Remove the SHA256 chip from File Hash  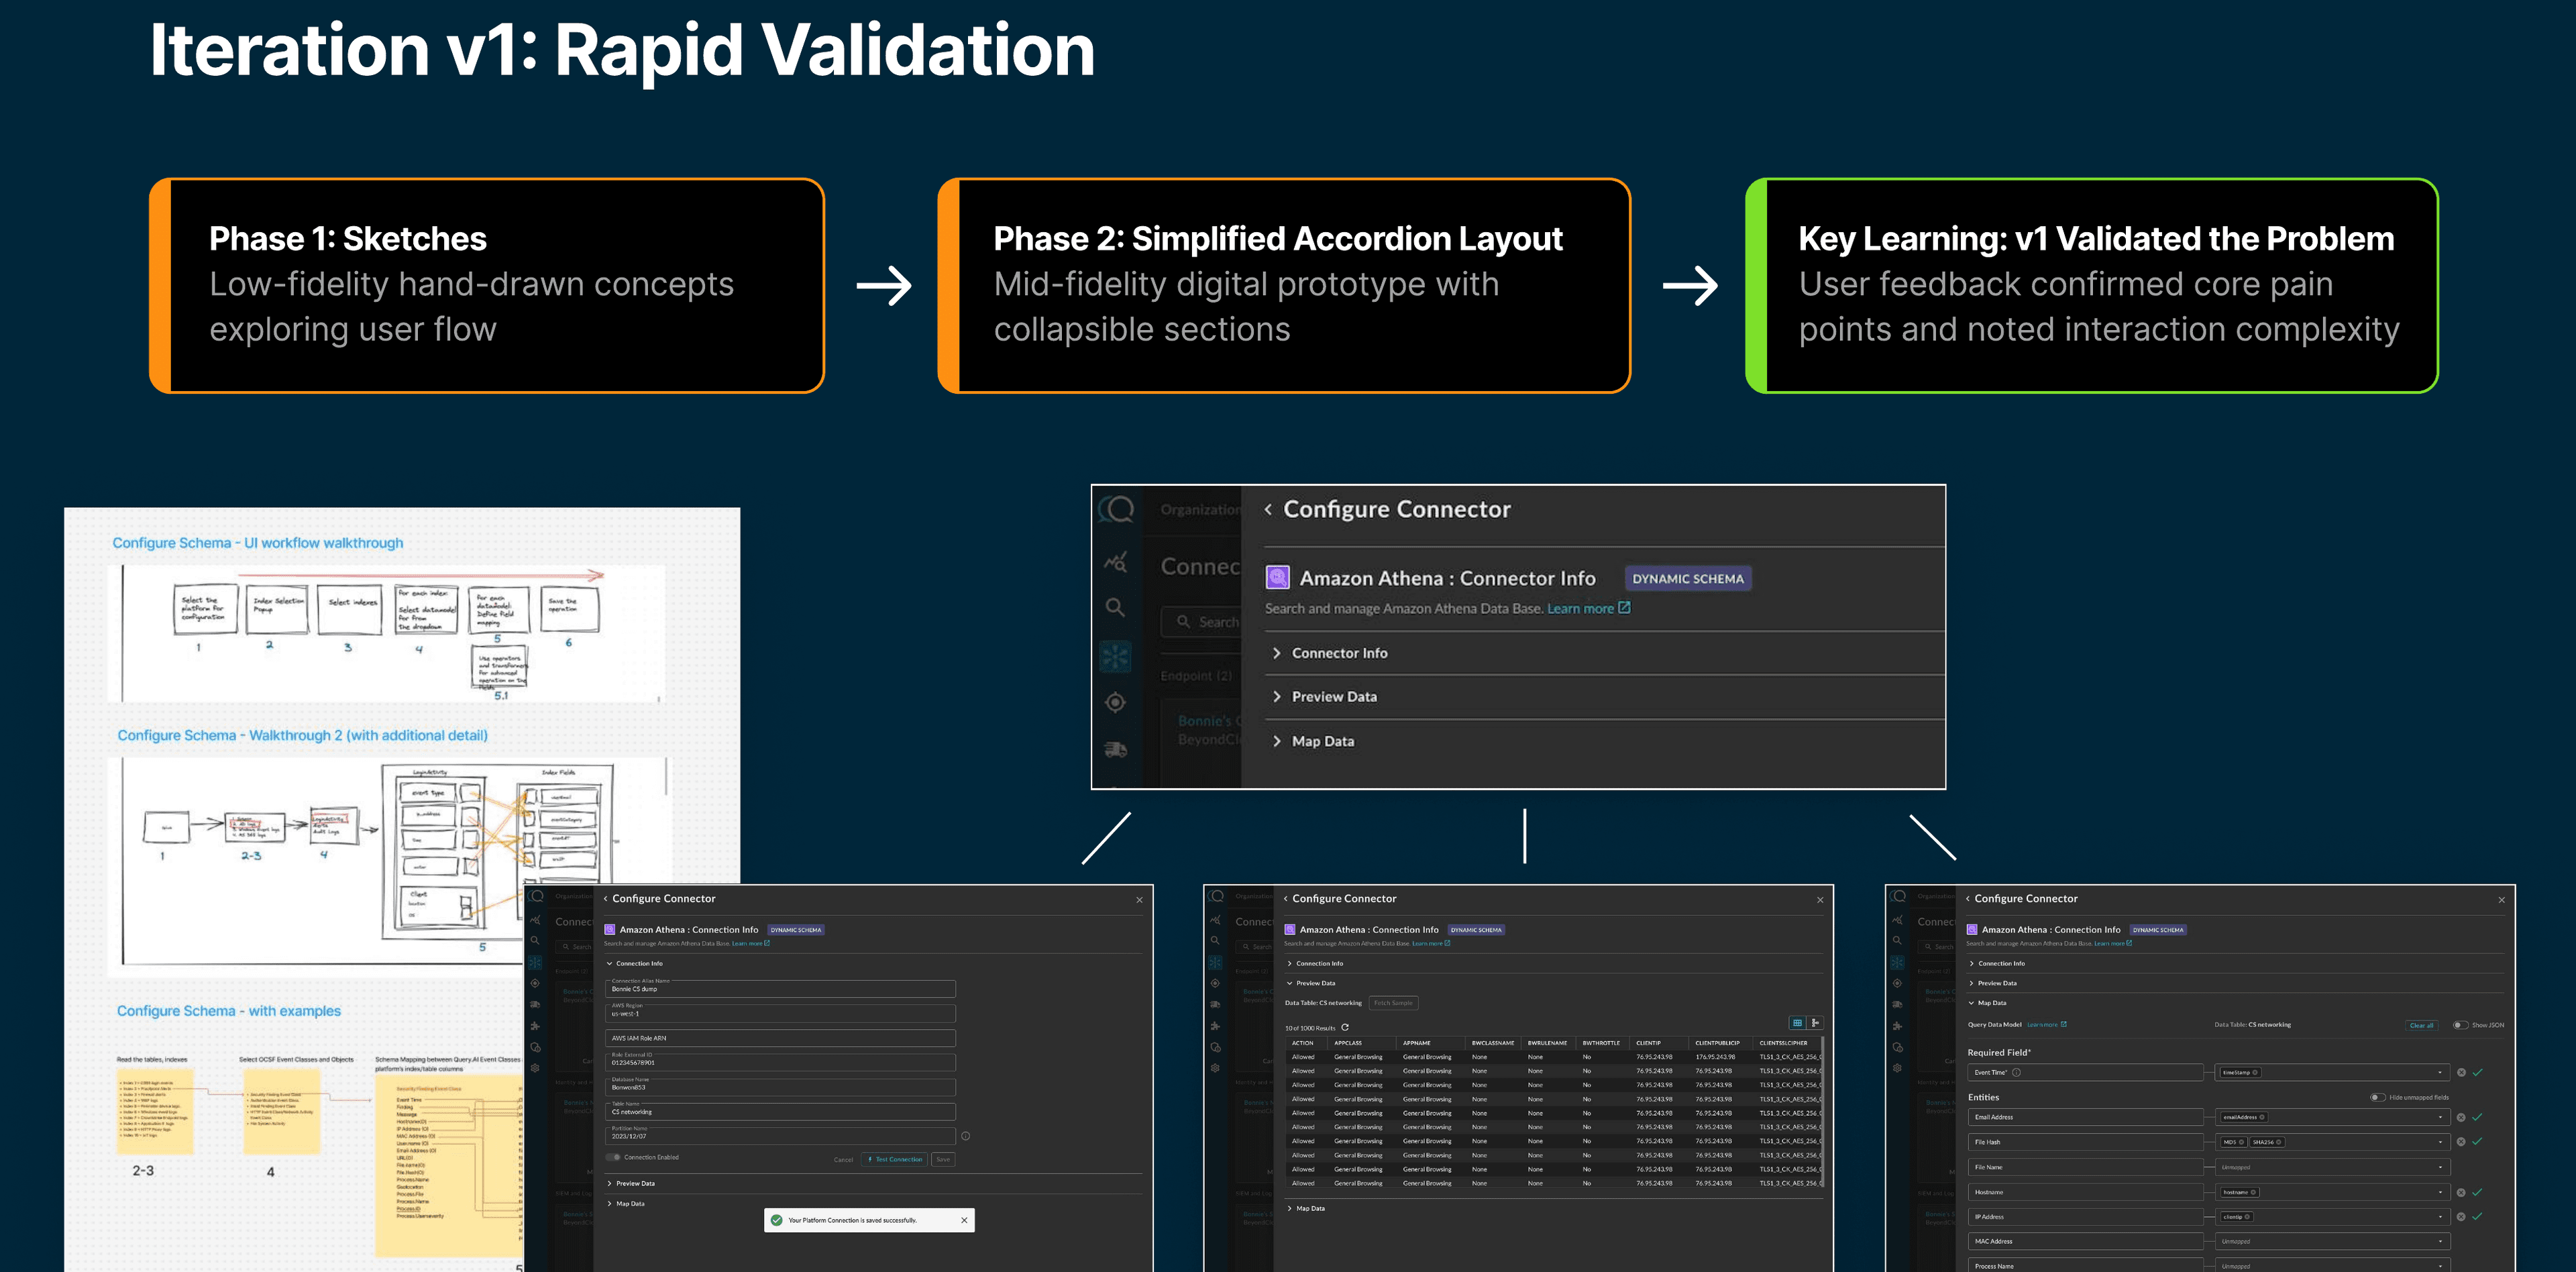click(x=2278, y=1142)
